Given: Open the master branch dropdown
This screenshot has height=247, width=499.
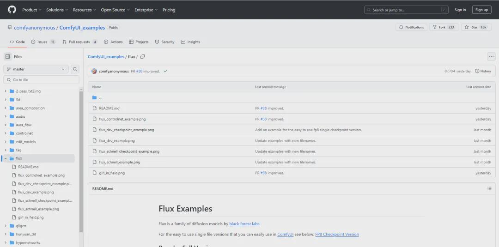Looking at the screenshot, I should pos(36,69).
